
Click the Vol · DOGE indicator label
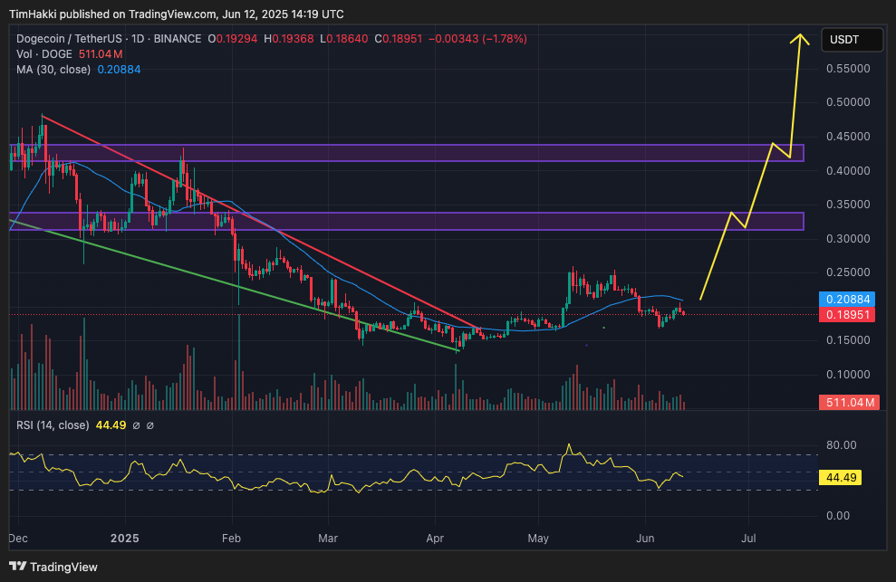coord(44,54)
